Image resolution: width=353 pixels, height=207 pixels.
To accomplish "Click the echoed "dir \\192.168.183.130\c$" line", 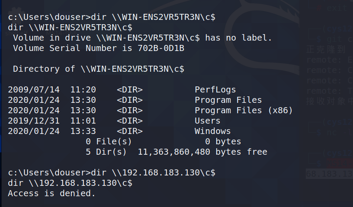I will tap(70, 183).
